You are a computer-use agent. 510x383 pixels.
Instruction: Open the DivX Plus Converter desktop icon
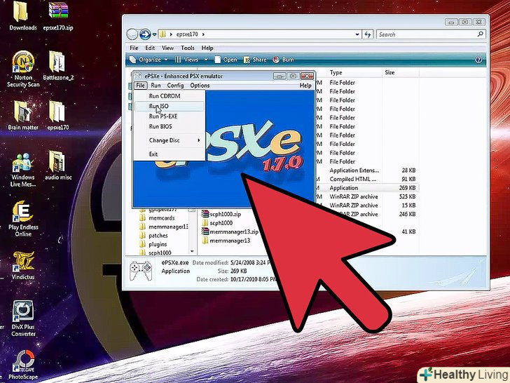(x=23, y=318)
